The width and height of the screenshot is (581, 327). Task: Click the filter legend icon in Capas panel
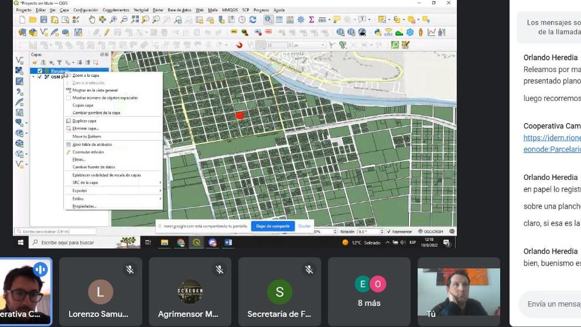59,62
